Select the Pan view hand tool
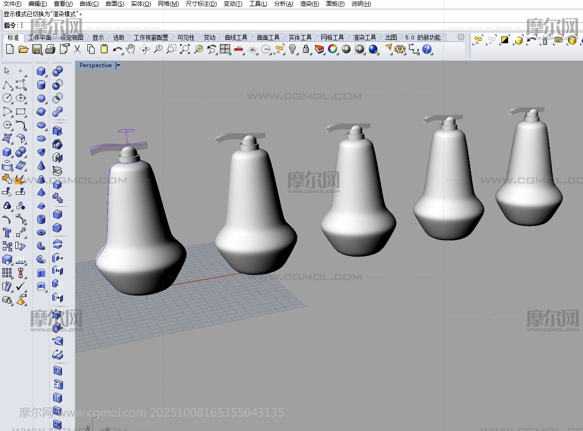Image resolution: width=583 pixels, height=431 pixels. pyautogui.click(x=131, y=49)
